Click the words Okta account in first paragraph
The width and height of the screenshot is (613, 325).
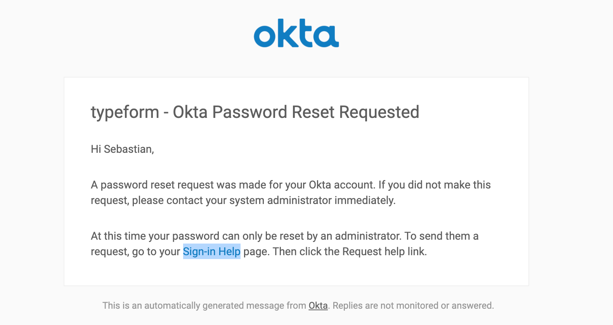[x=341, y=185]
